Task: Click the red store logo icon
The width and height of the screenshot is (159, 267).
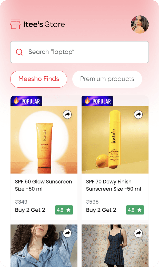Action: [x=15, y=24]
